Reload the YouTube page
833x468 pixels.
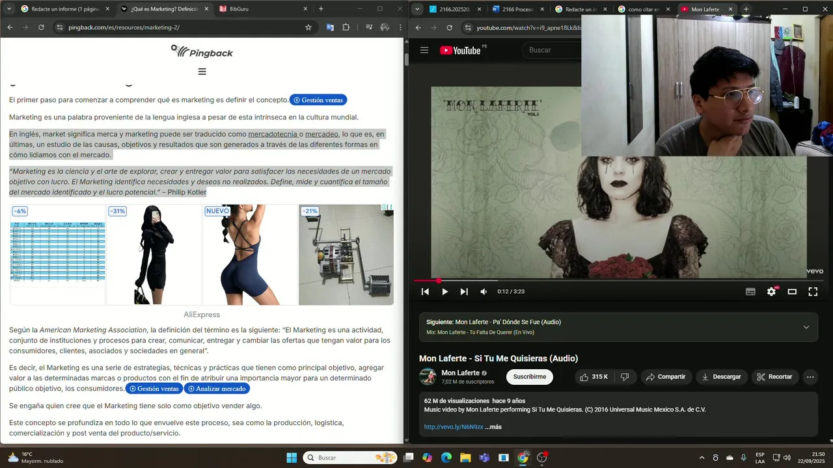point(449,28)
